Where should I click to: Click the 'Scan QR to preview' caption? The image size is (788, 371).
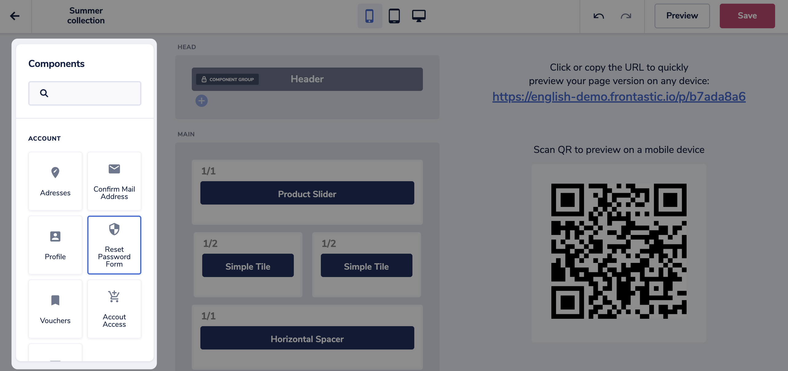pos(619,150)
